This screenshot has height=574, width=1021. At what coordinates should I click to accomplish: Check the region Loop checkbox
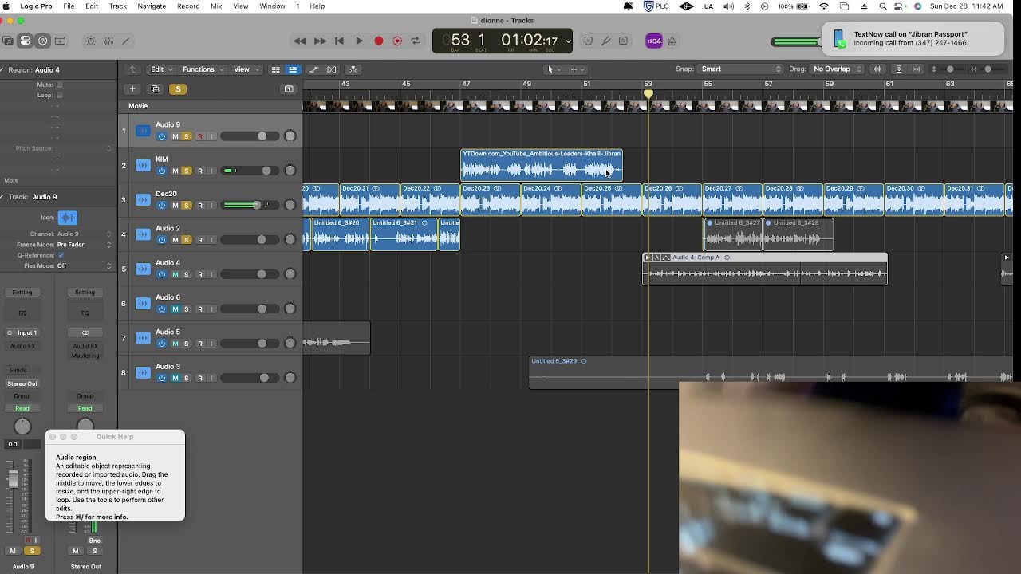(59, 95)
